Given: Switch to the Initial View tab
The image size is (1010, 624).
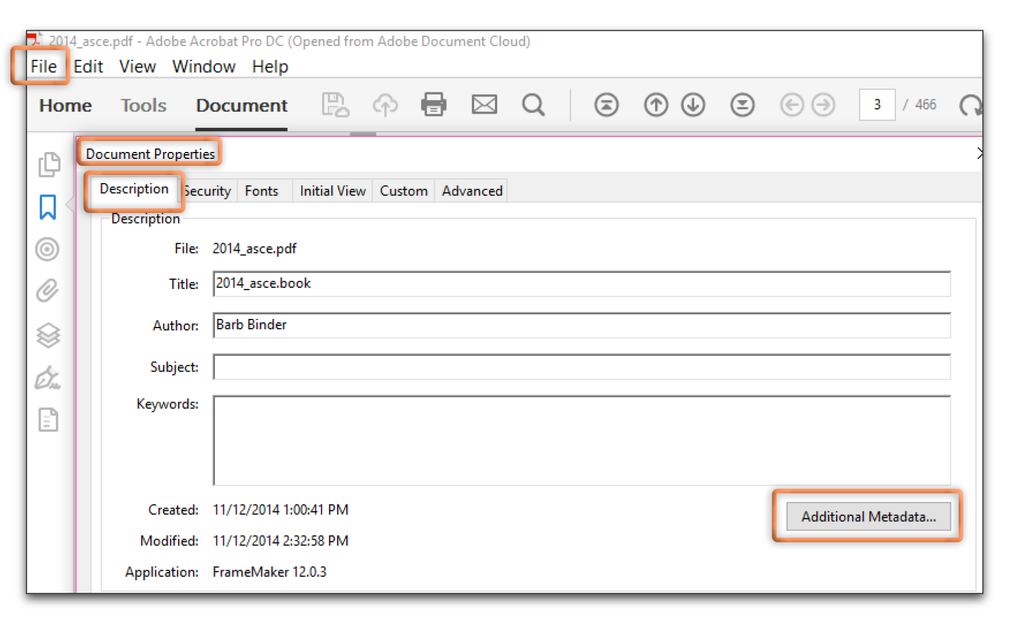Looking at the screenshot, I should [x=332, y=191].
